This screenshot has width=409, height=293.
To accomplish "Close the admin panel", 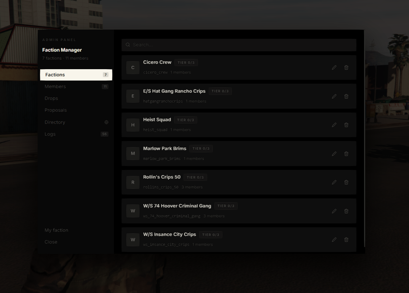I will point(76,242).
